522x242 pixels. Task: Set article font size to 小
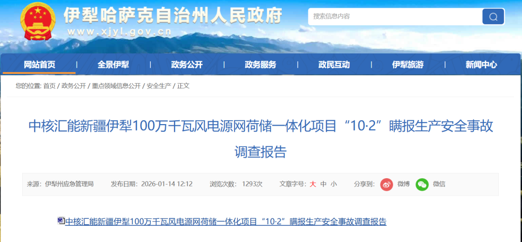333,184
